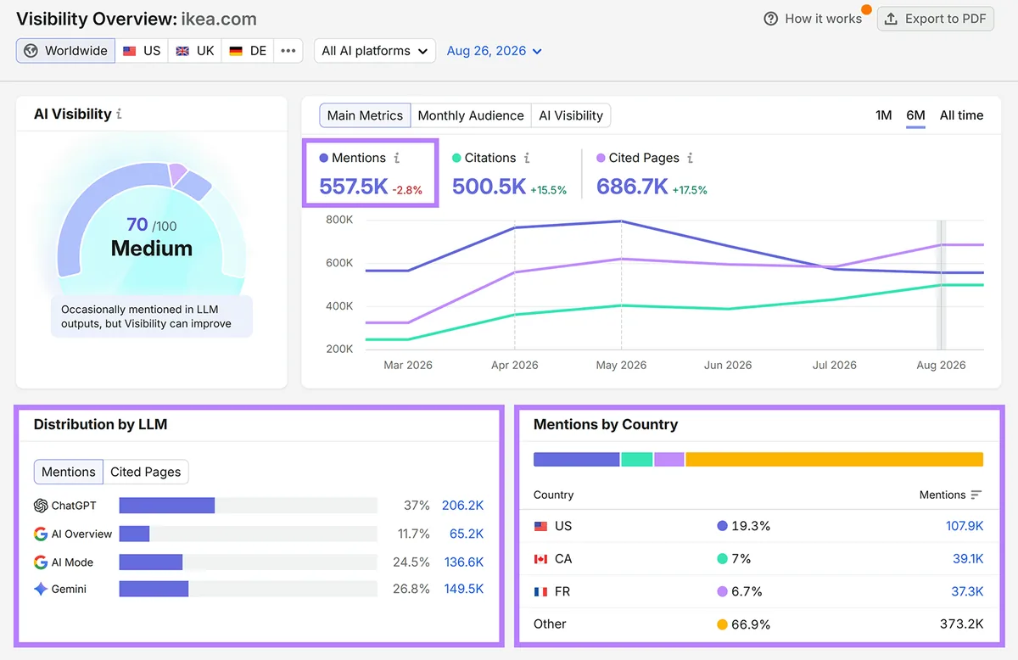Image resolution: width=1018 pixels, height=660 pixels.
Task: Select Mentions tab in Distribution by LLM
Action: coord(69,472)
